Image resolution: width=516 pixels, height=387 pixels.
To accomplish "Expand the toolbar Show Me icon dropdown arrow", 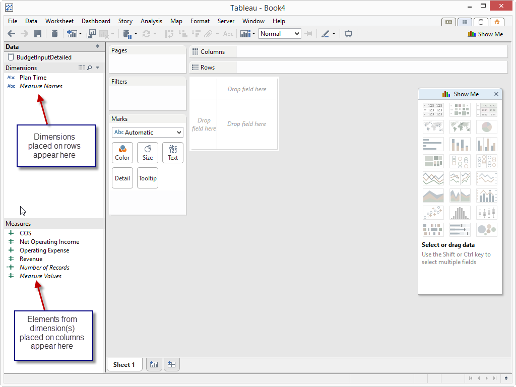I will (254, 34).
